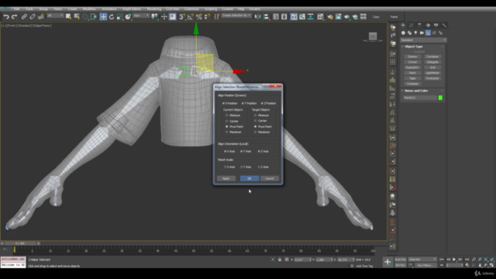Select the Helpers category icon
The height and width of the screenshot is (279, 496).
[x=428, y=33]
